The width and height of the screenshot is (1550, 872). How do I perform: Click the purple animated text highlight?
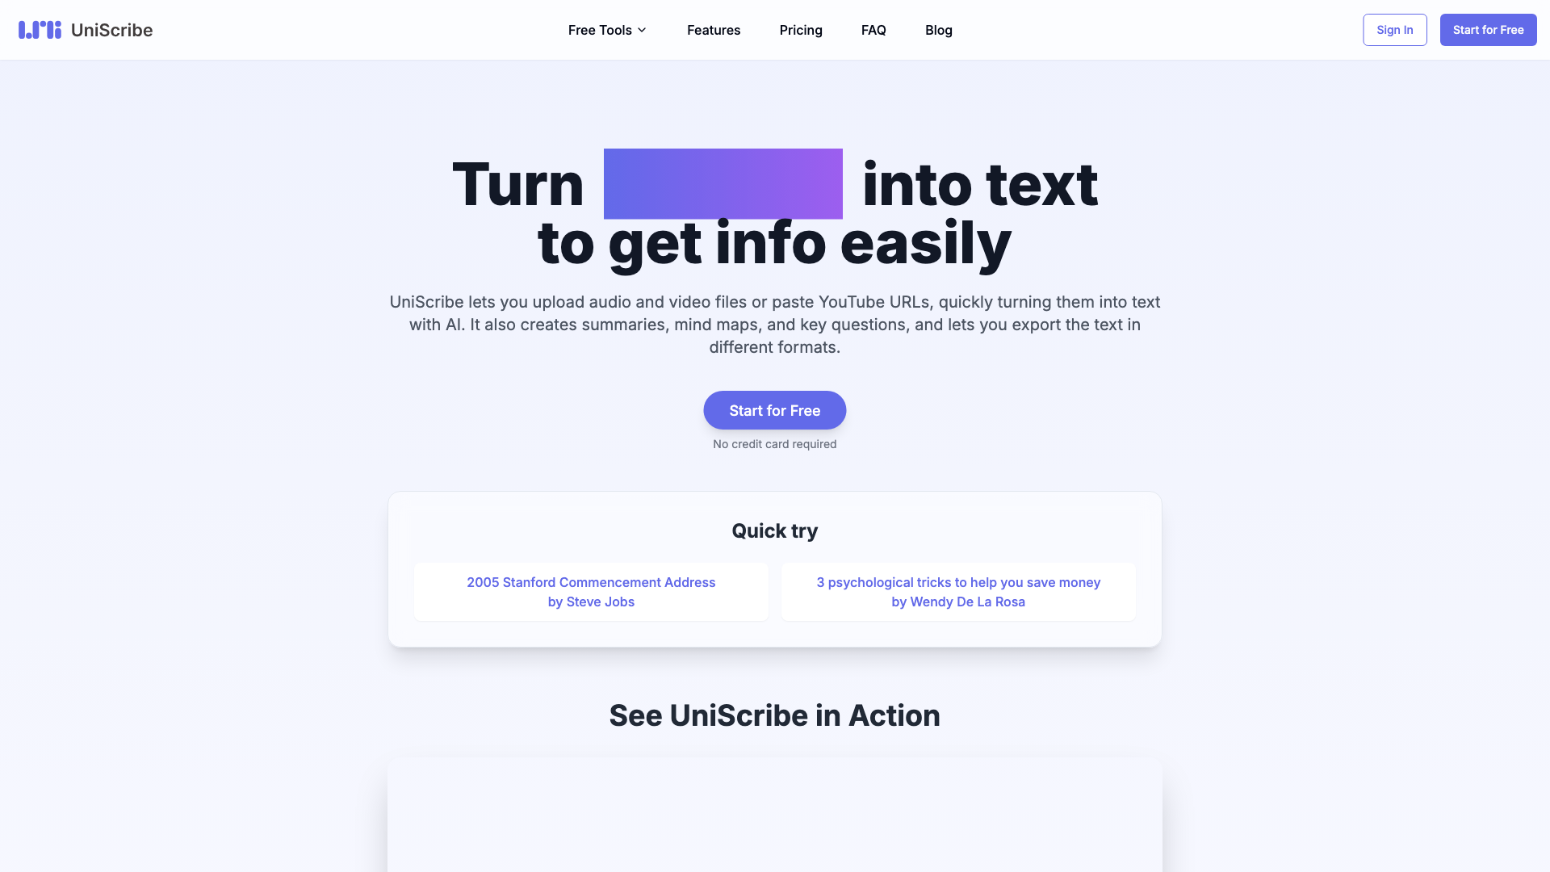723,183
